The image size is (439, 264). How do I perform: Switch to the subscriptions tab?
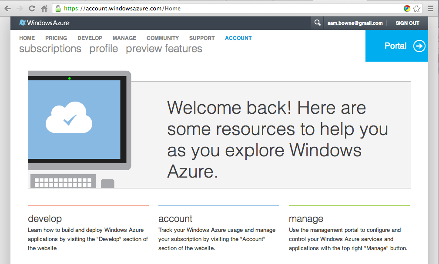[x=50, y=49]
